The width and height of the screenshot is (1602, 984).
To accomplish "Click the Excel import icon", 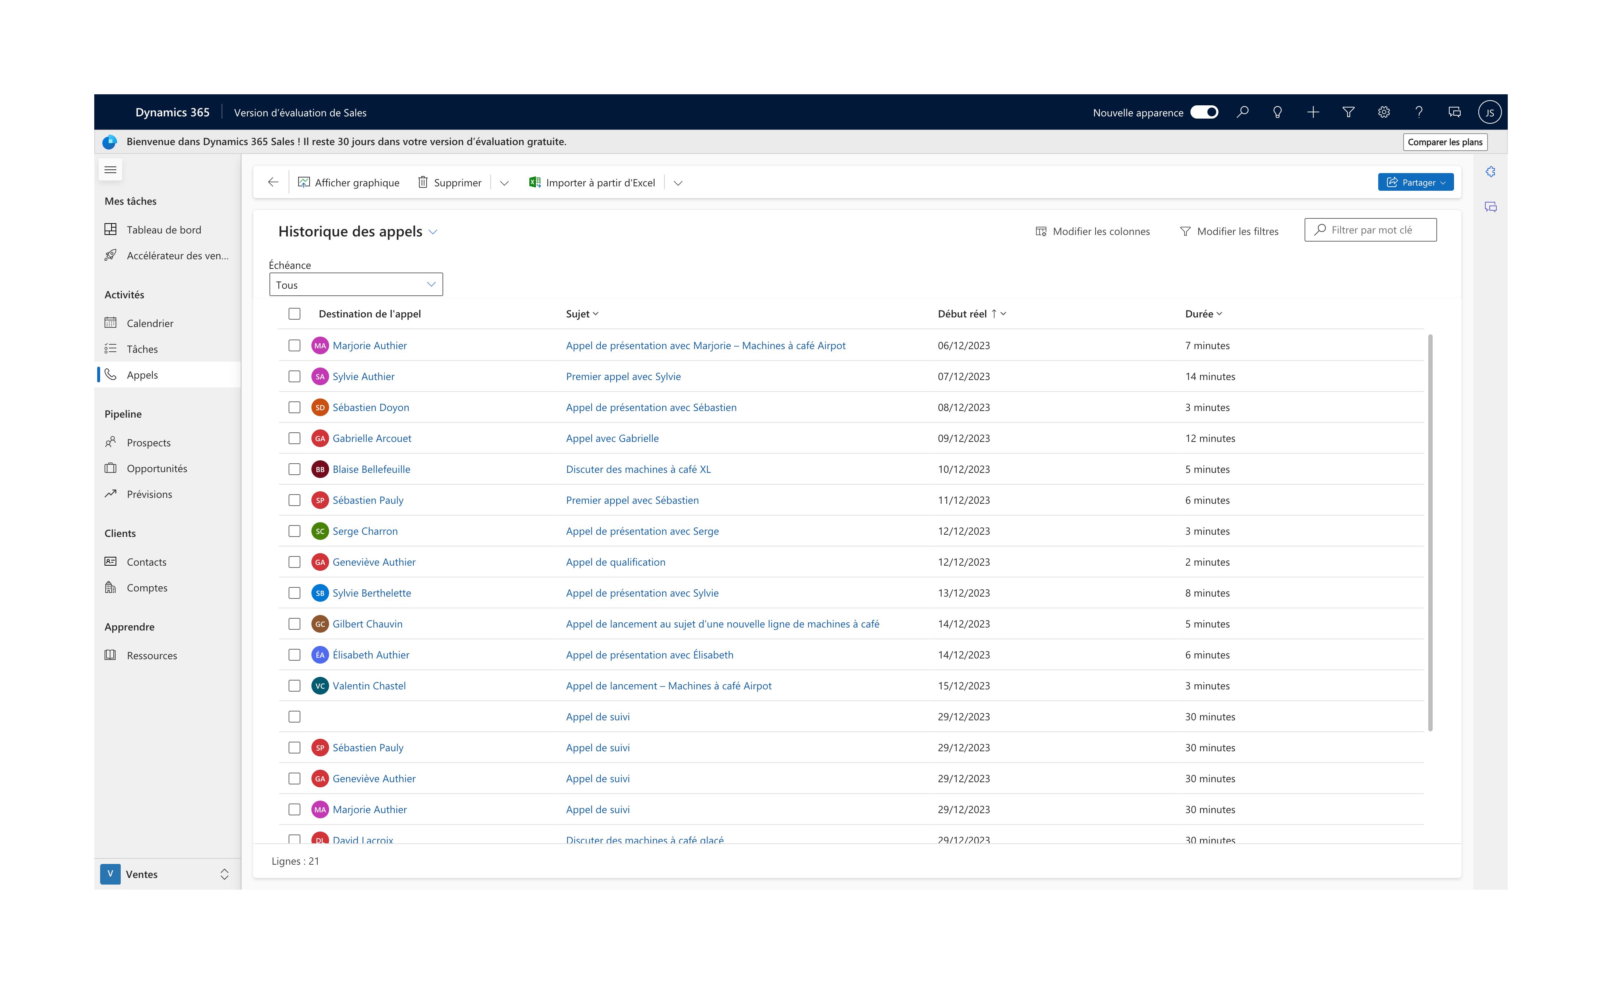I will [534, 182].
